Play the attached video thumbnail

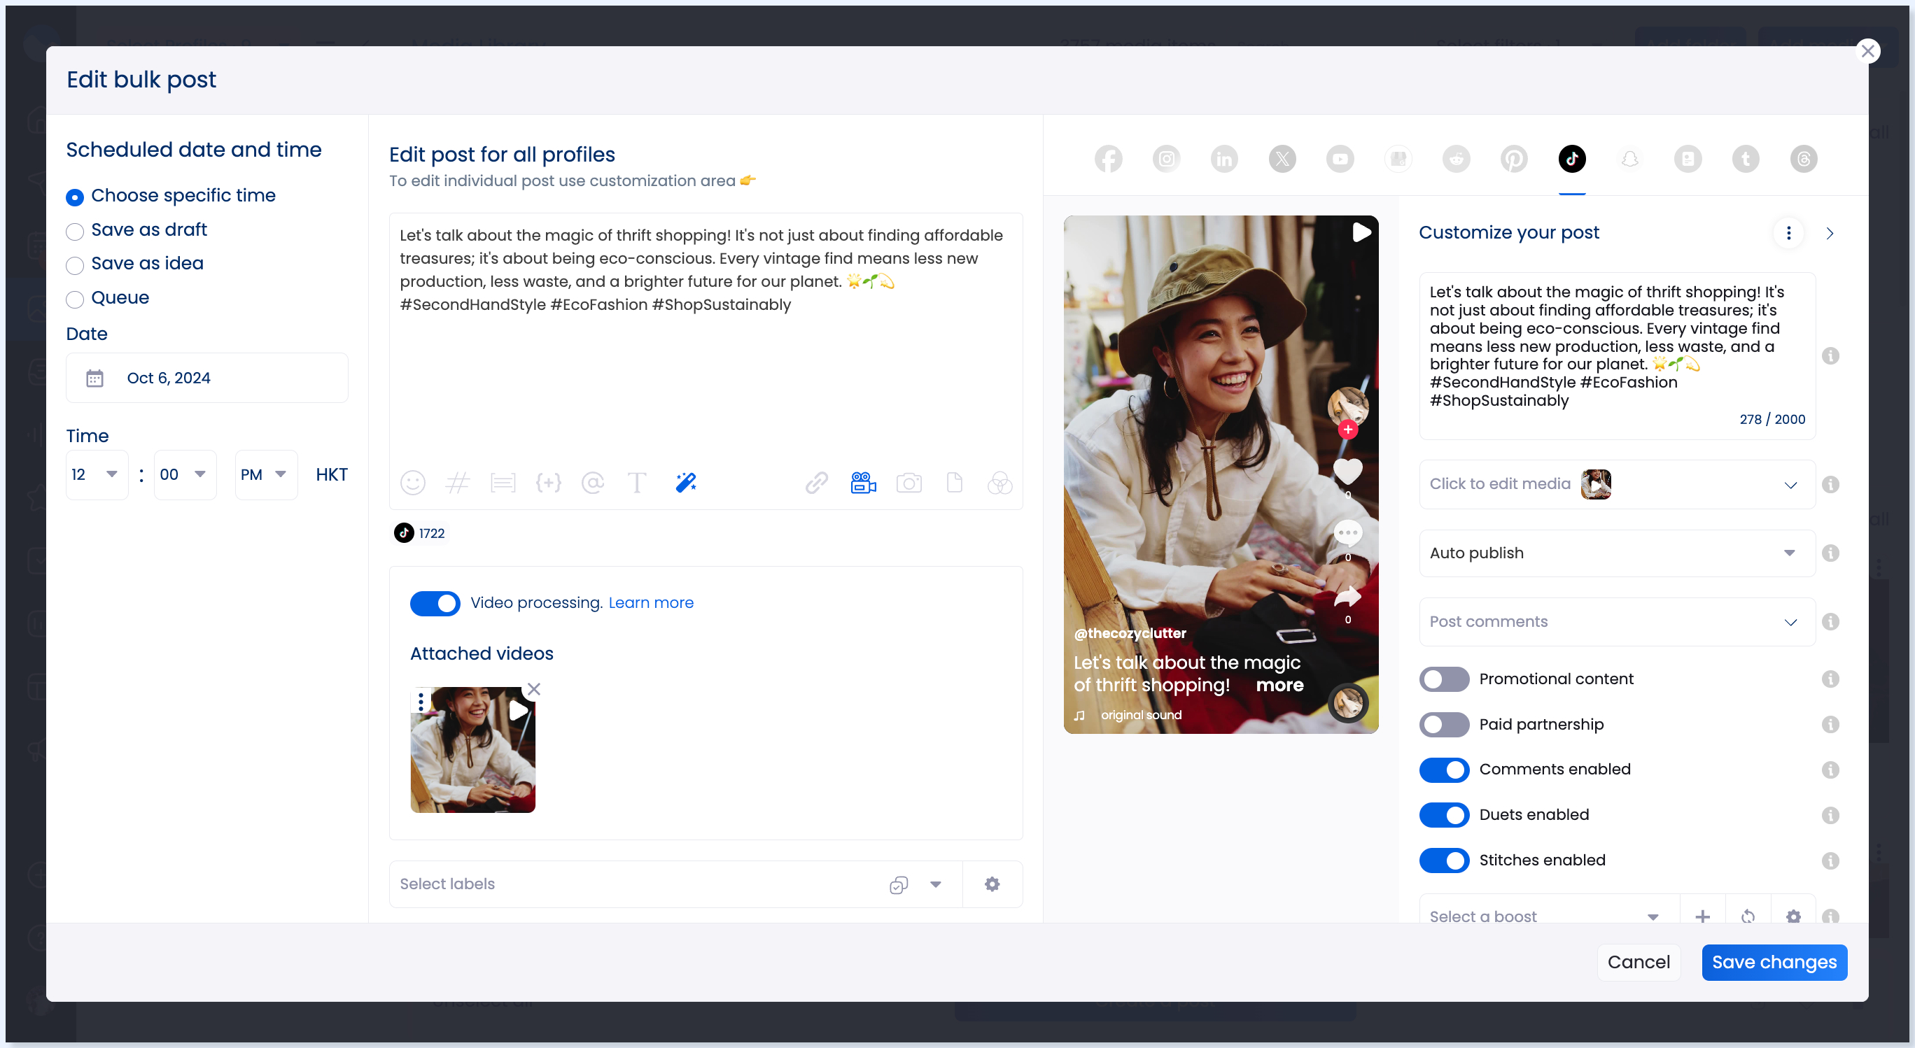518,711
